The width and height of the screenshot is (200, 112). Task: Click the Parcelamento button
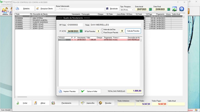(64, 103)
